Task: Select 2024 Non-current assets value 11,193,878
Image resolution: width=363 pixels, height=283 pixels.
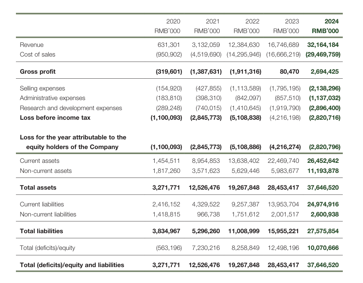Action: [323, 171]
